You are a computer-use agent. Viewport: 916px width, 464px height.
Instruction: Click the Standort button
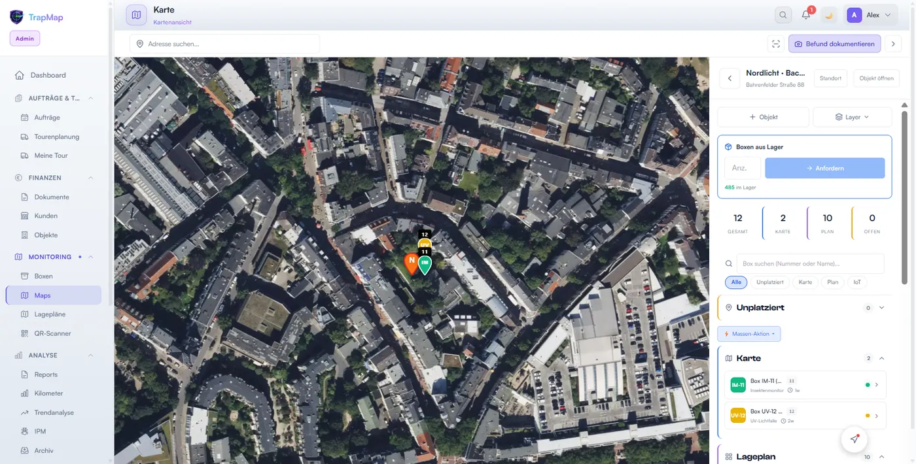pyautogui.click(x=830, y=78)
